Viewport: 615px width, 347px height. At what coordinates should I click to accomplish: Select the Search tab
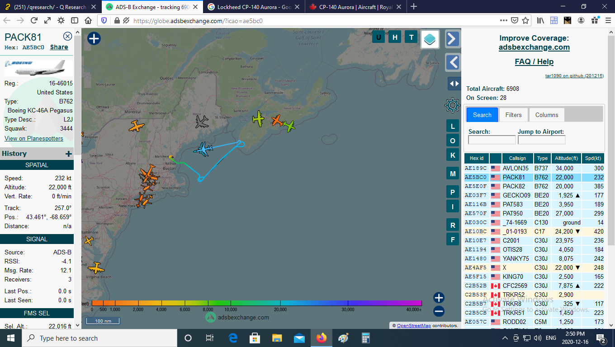(482, 115)
